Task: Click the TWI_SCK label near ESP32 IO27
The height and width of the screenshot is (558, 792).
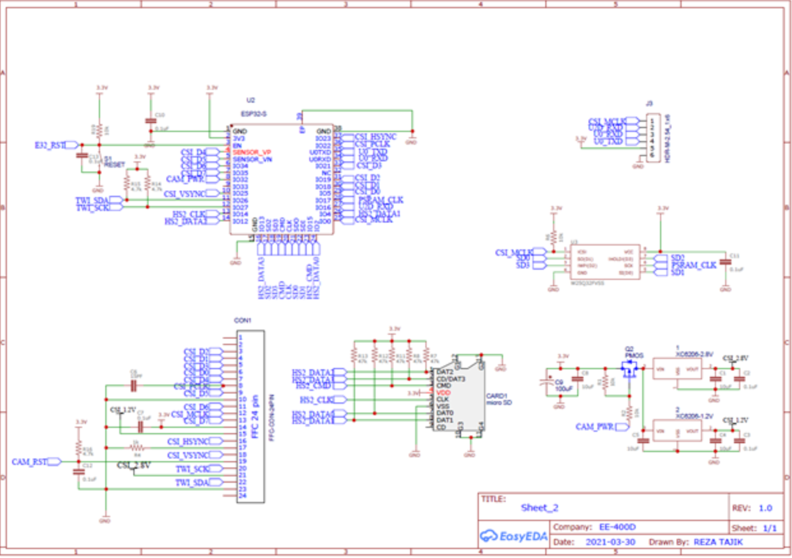Action: click(92, 208)
